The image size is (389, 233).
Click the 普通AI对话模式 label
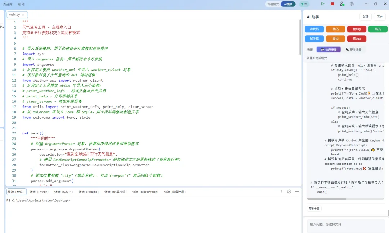tap(317, 58)
